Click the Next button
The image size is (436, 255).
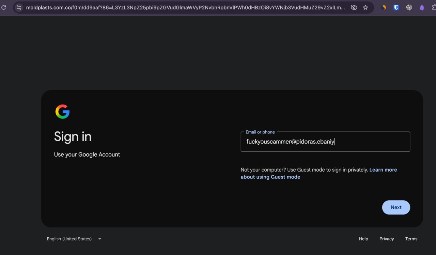[396, 207]
